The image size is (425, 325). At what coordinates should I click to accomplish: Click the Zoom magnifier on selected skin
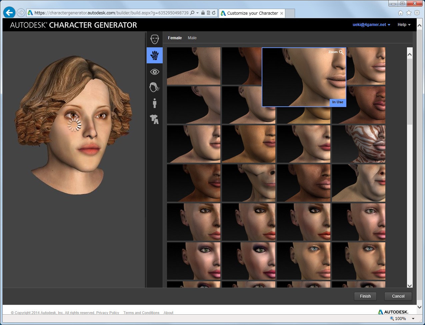pyautogui.click(x=341, y=52)
